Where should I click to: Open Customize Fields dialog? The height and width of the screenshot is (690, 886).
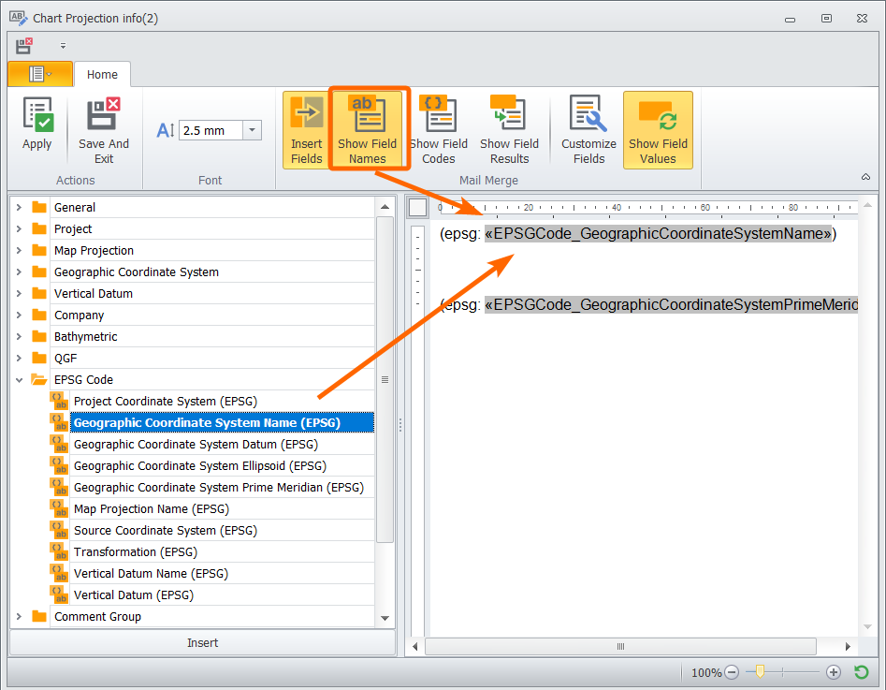588,131
